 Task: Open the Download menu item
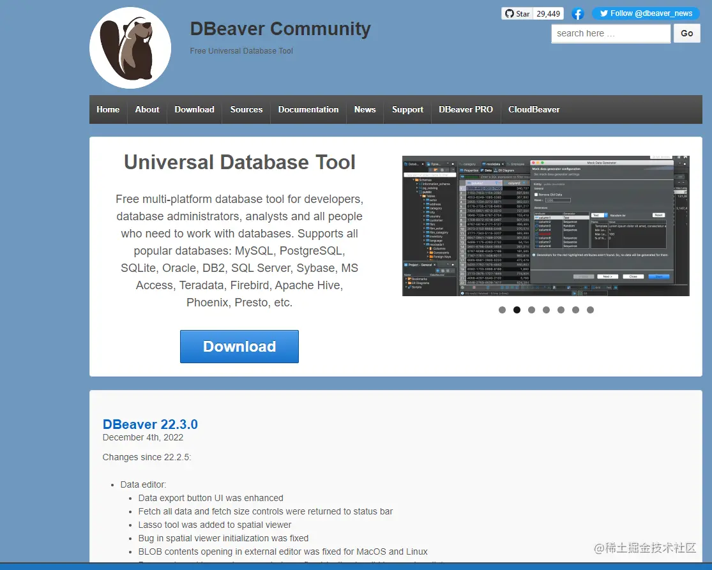tap(194, 109)
